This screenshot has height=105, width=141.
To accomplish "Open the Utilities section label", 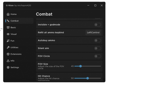I will pyautogui.click(x=14, y=47).
